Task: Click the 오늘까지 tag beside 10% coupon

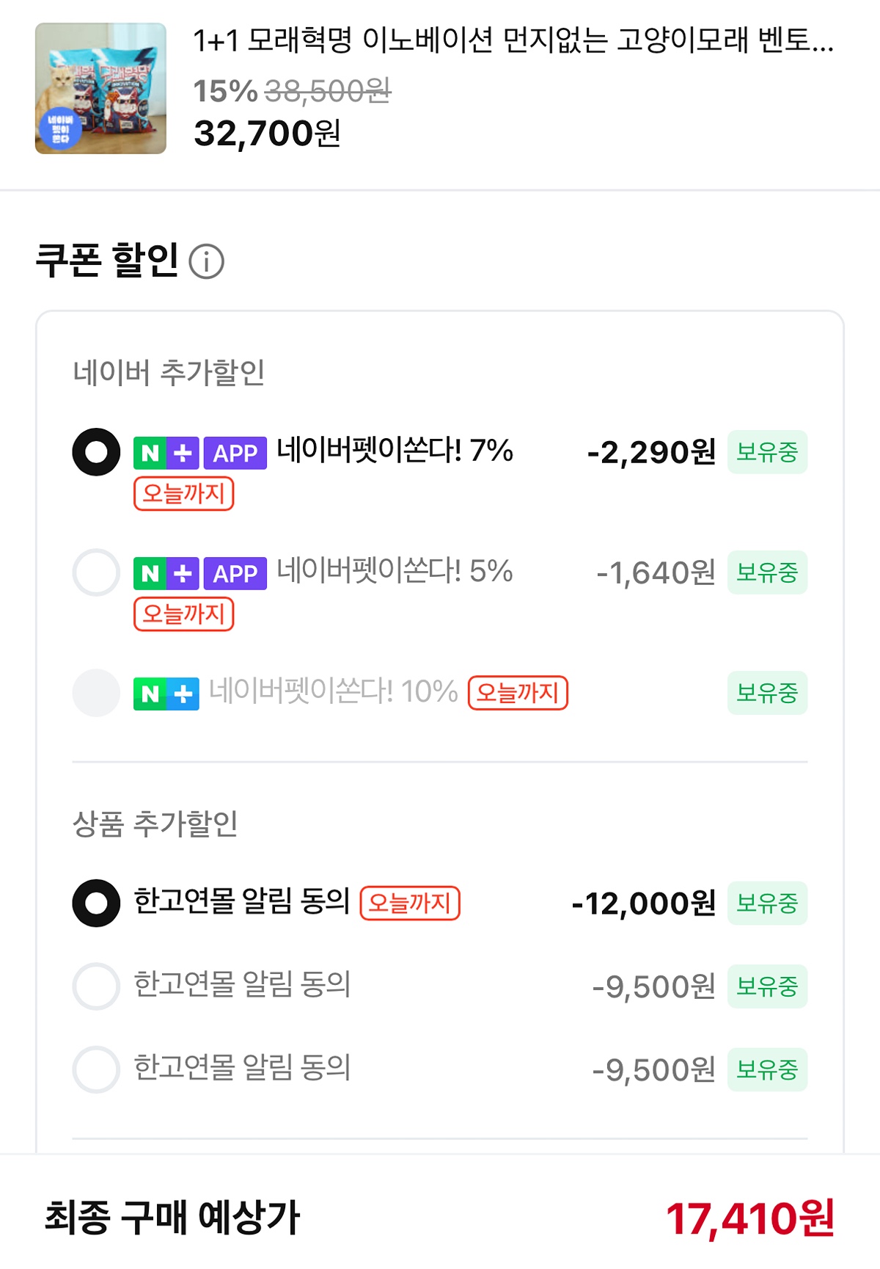Action: click(x=518, y=693)
